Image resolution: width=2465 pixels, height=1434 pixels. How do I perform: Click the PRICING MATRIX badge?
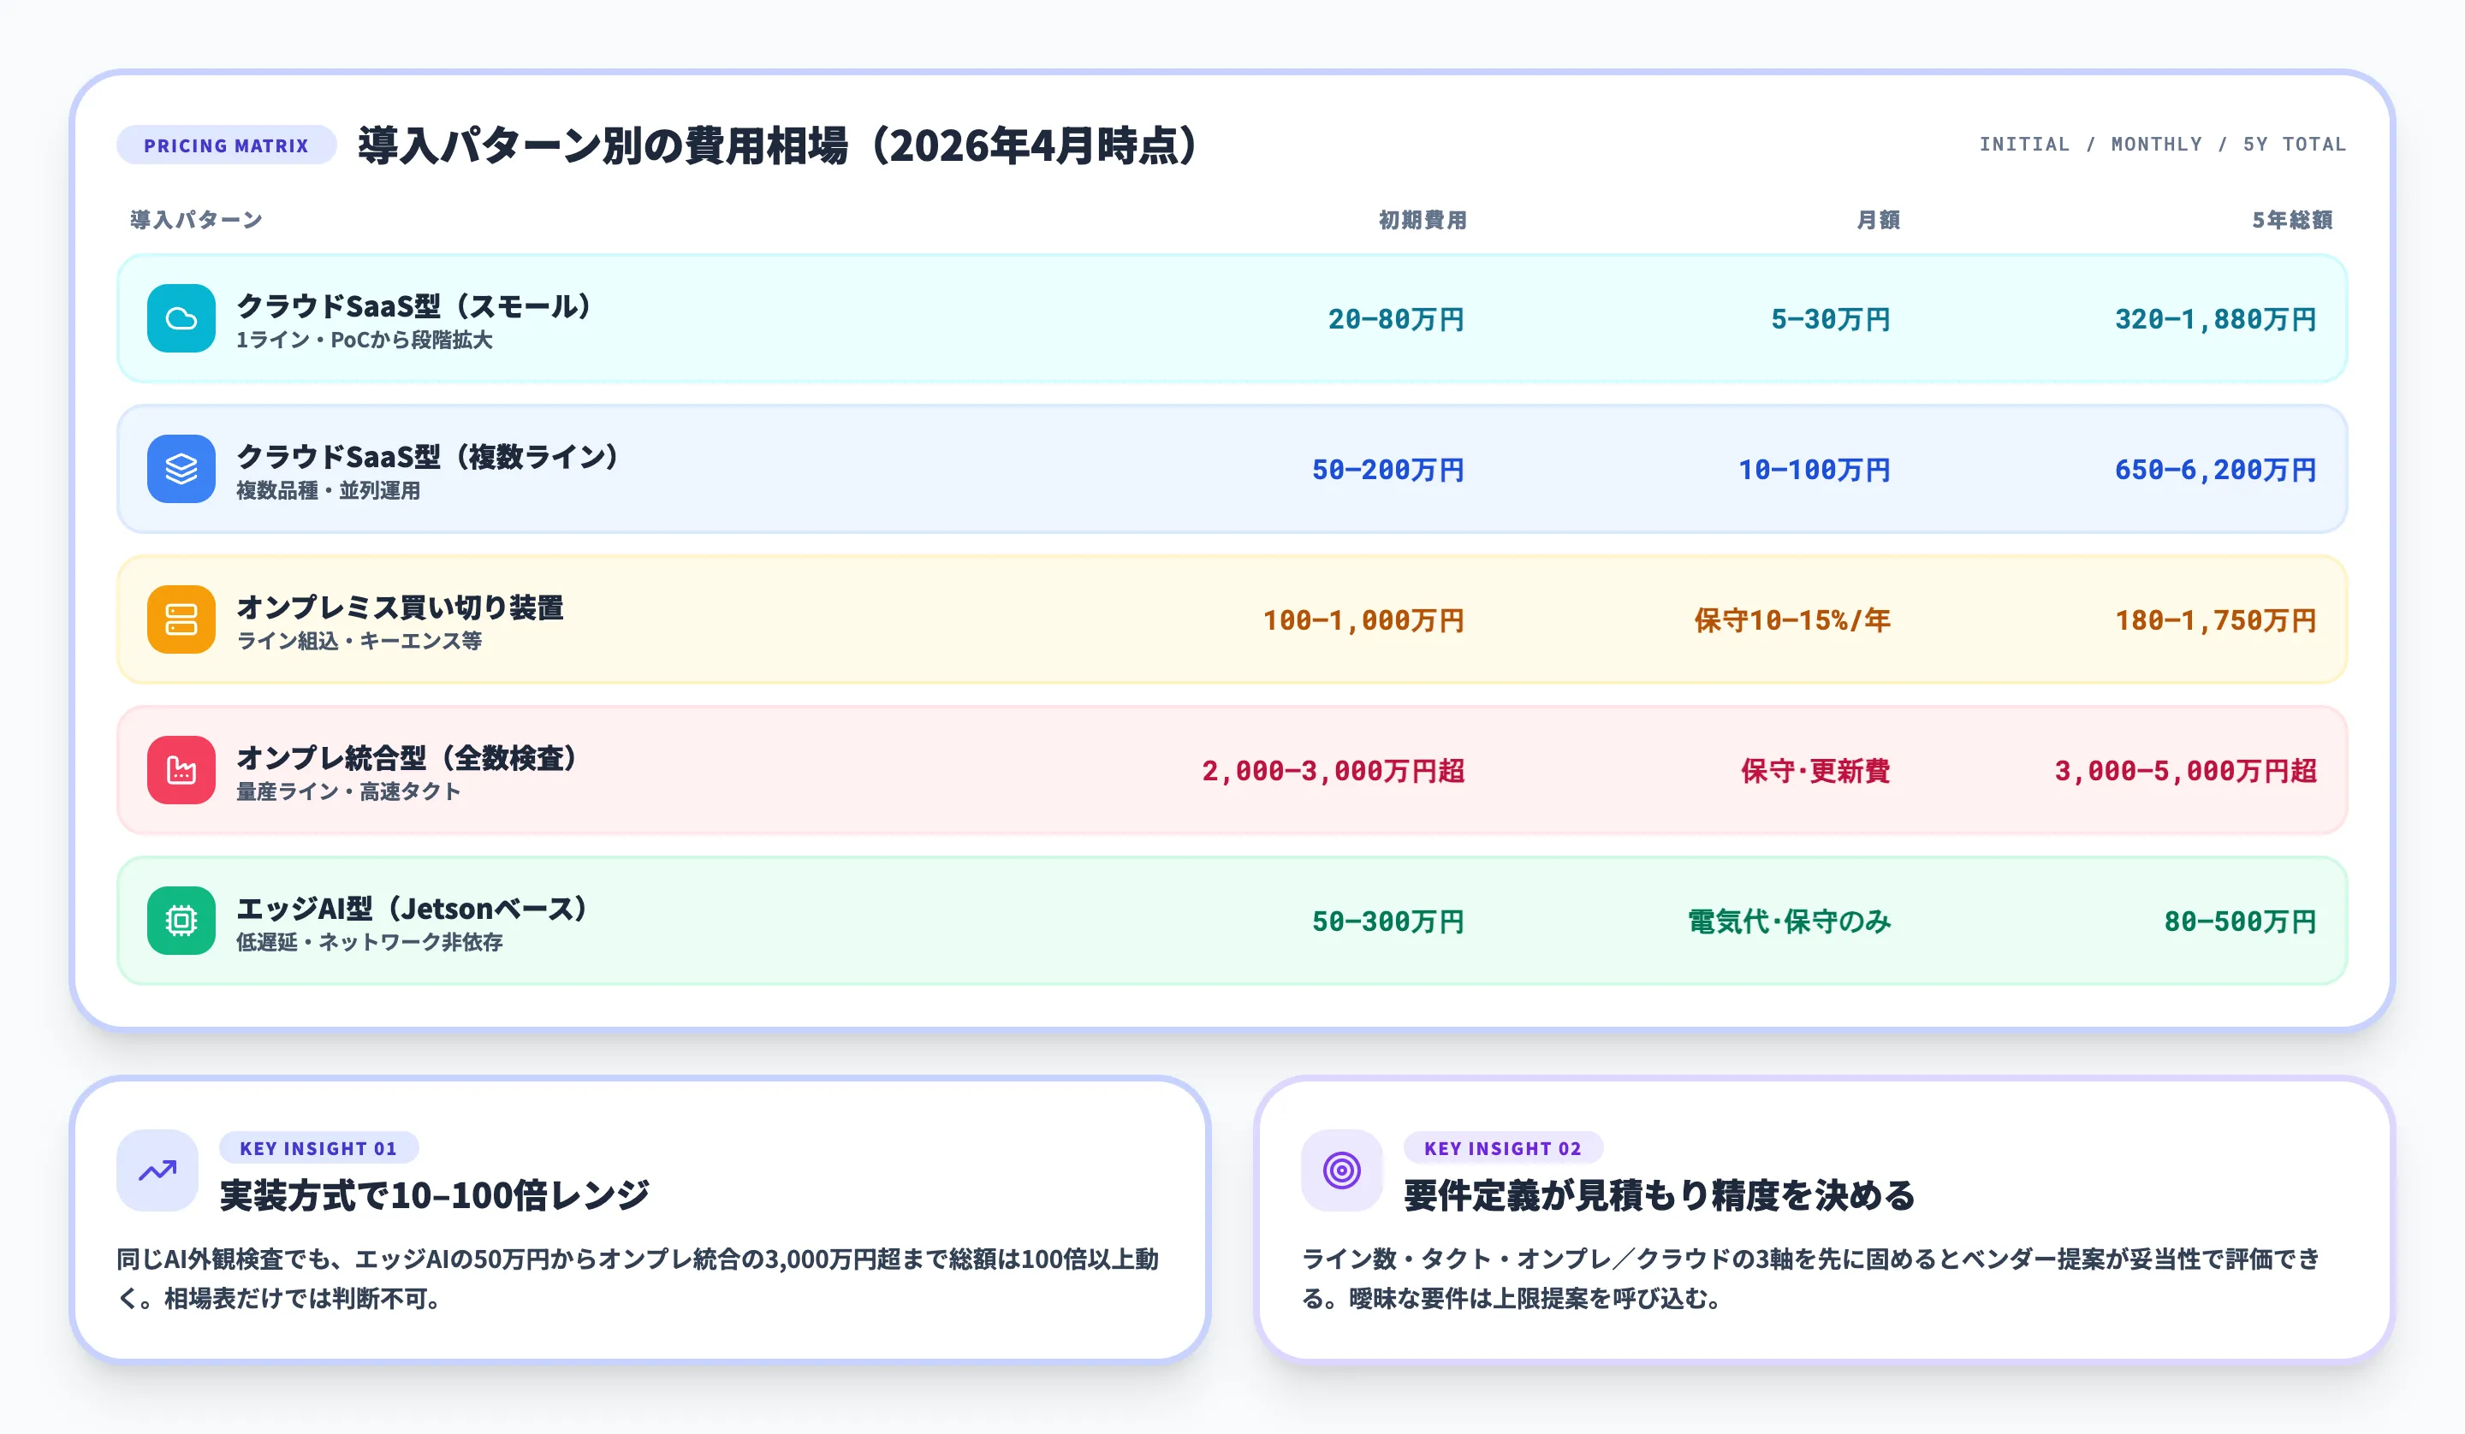pos(226,145)
